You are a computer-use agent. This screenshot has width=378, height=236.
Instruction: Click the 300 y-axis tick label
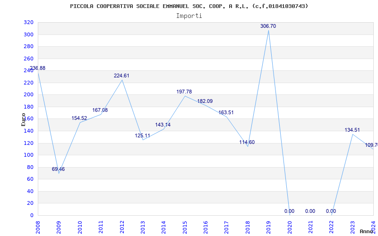(x=28, y=34)
